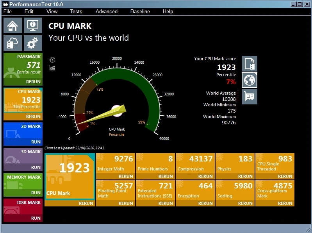Select the hardware card comparison icon
The width and height of the screenshot is (312, 233).
click(x=250, y=97)
